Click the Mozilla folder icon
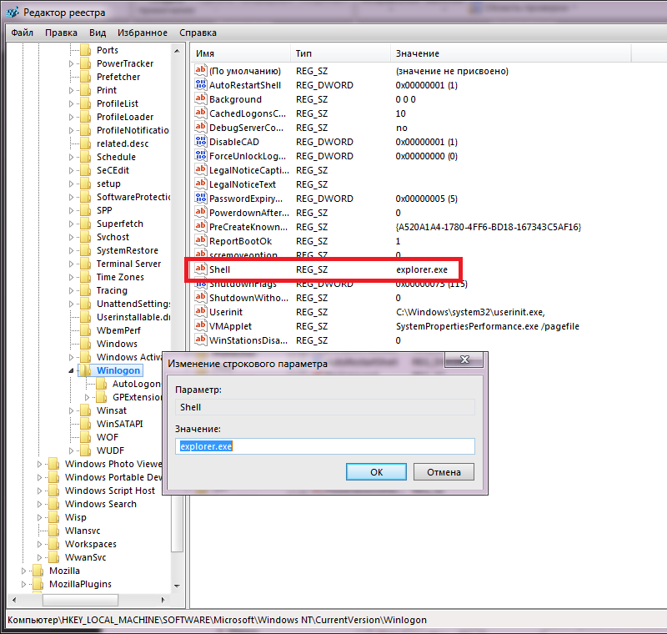The width and height of the screenshot is (667, 634). click(38, 571)
